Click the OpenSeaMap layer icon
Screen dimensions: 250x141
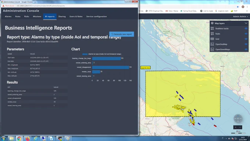coord(212,44)
